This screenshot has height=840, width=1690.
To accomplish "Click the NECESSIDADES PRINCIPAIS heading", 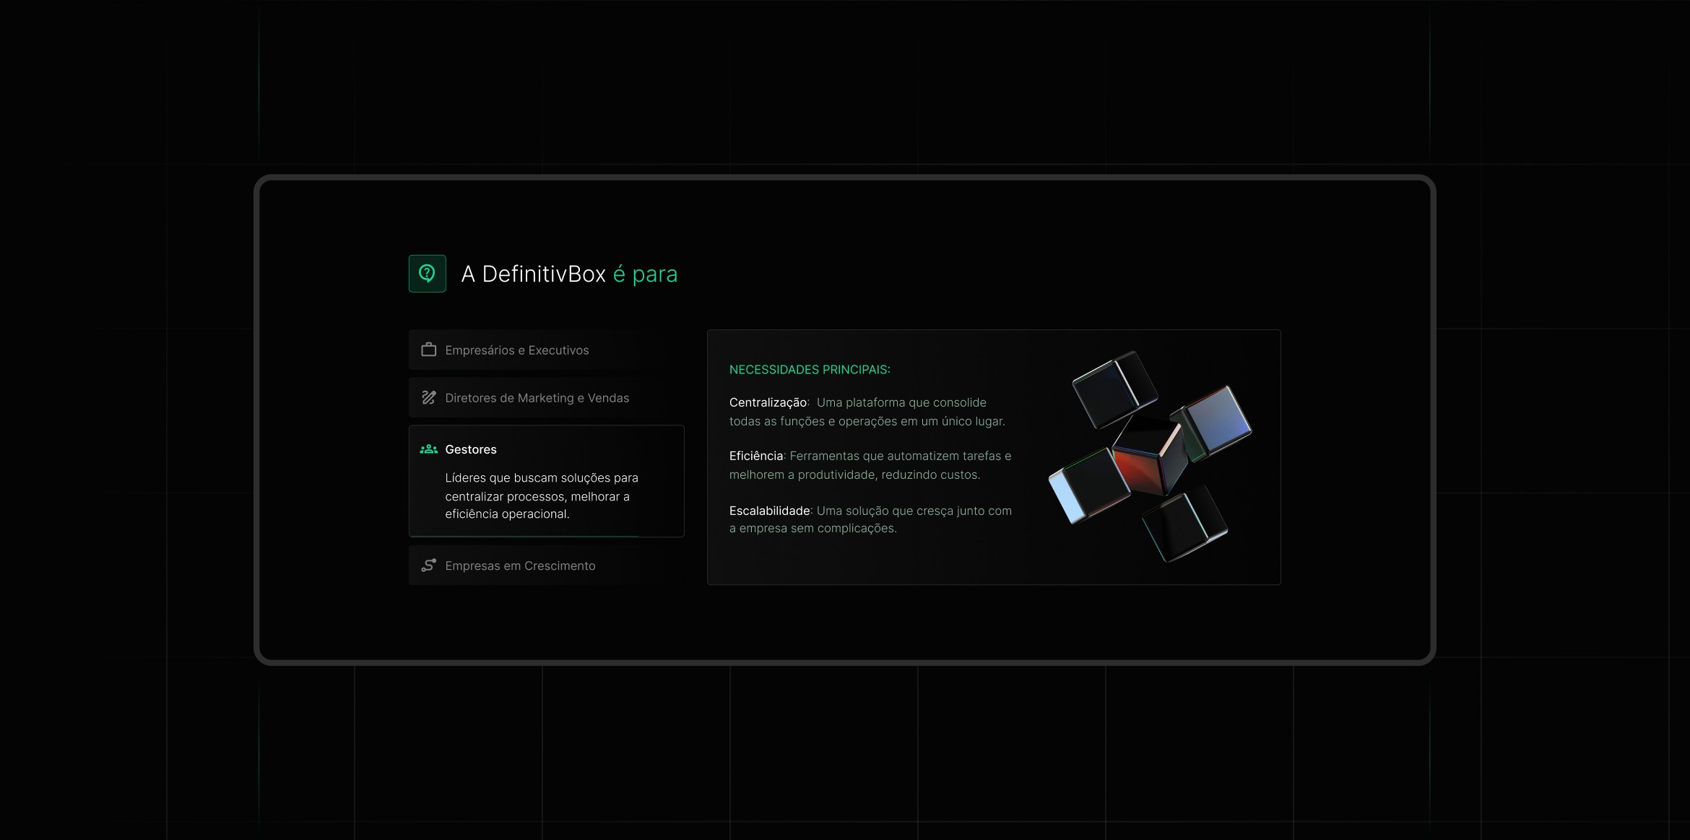I will [x=809, y=370].
